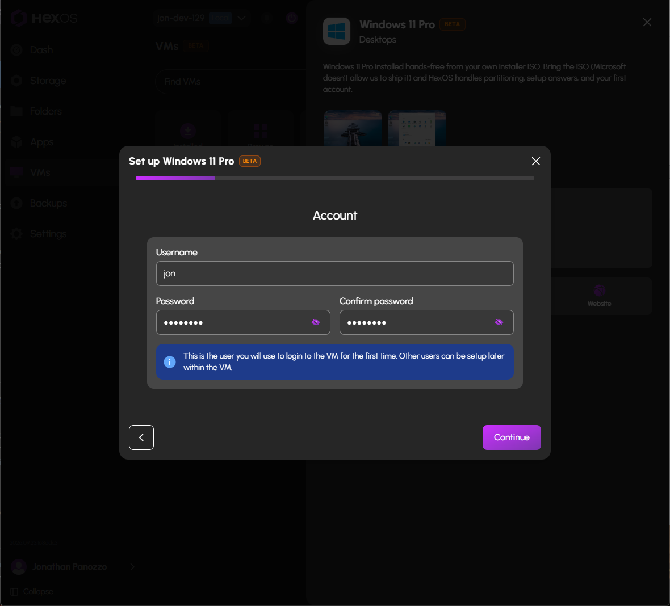The width and height of the screenshot is (670, 606).
Task: Click the Dash sidebar icon
Action: (16, 50)
